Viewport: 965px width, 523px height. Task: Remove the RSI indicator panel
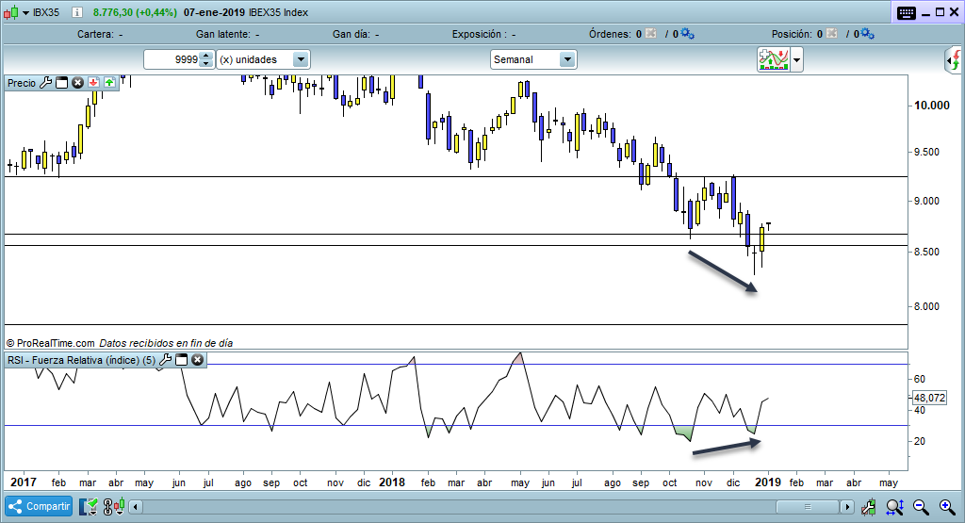click(x=198, y=360)
